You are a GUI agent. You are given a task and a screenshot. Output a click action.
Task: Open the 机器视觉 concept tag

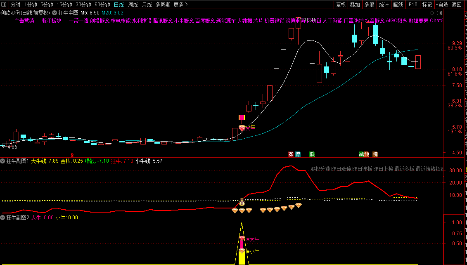click(274, 21)
